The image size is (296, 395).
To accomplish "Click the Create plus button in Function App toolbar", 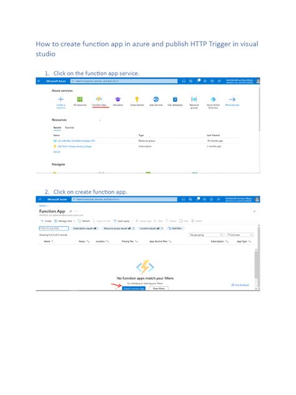I will click(46, 221).
